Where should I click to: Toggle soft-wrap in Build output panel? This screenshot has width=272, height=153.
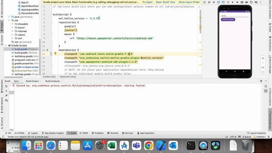coord(266,86)
